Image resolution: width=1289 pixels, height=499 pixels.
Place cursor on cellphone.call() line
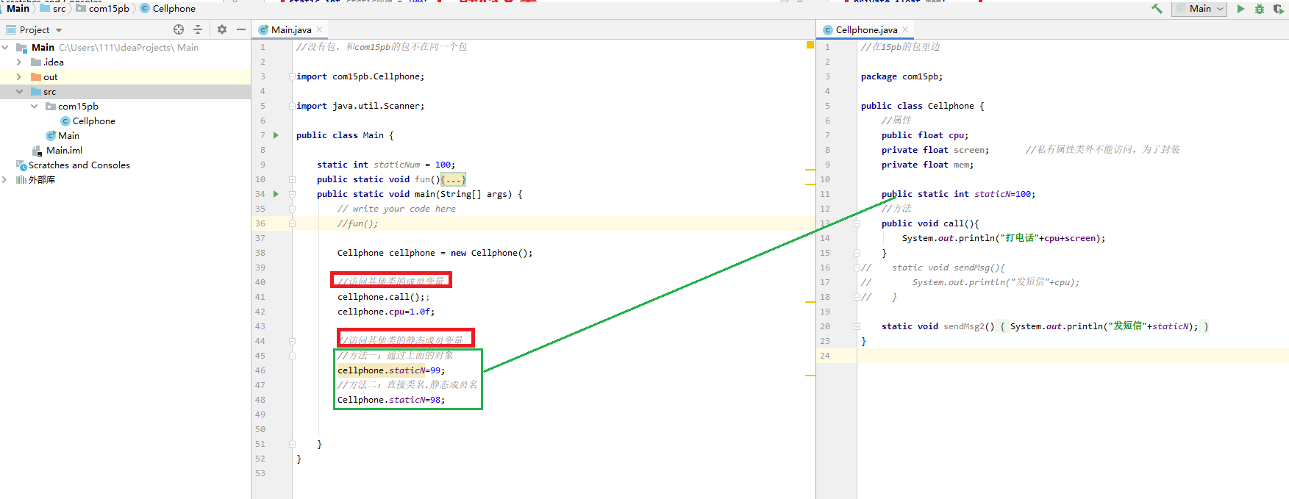tap(383, 297)
